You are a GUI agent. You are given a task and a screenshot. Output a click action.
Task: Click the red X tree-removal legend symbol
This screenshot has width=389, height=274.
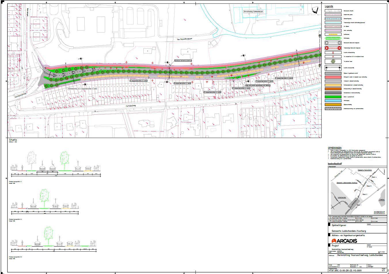click(x=333, y=57)
